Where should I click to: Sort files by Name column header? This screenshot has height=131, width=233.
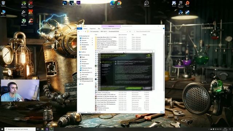[x=96, y=35]
